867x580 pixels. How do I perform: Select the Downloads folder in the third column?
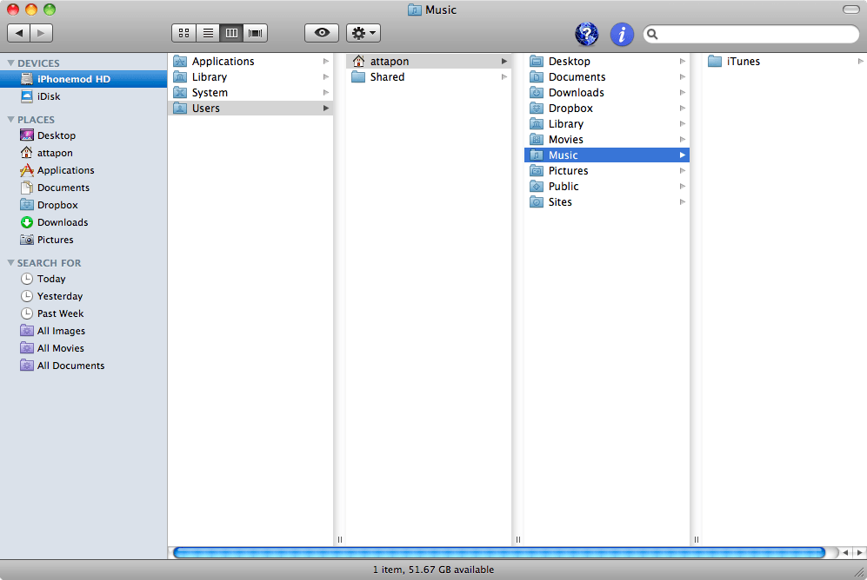607,93
